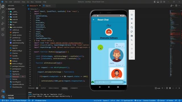This screenshot has height=102, width=182.
Task: Open the Accounts menu icon
Action: pyautogui.click(x=3, y=91)
